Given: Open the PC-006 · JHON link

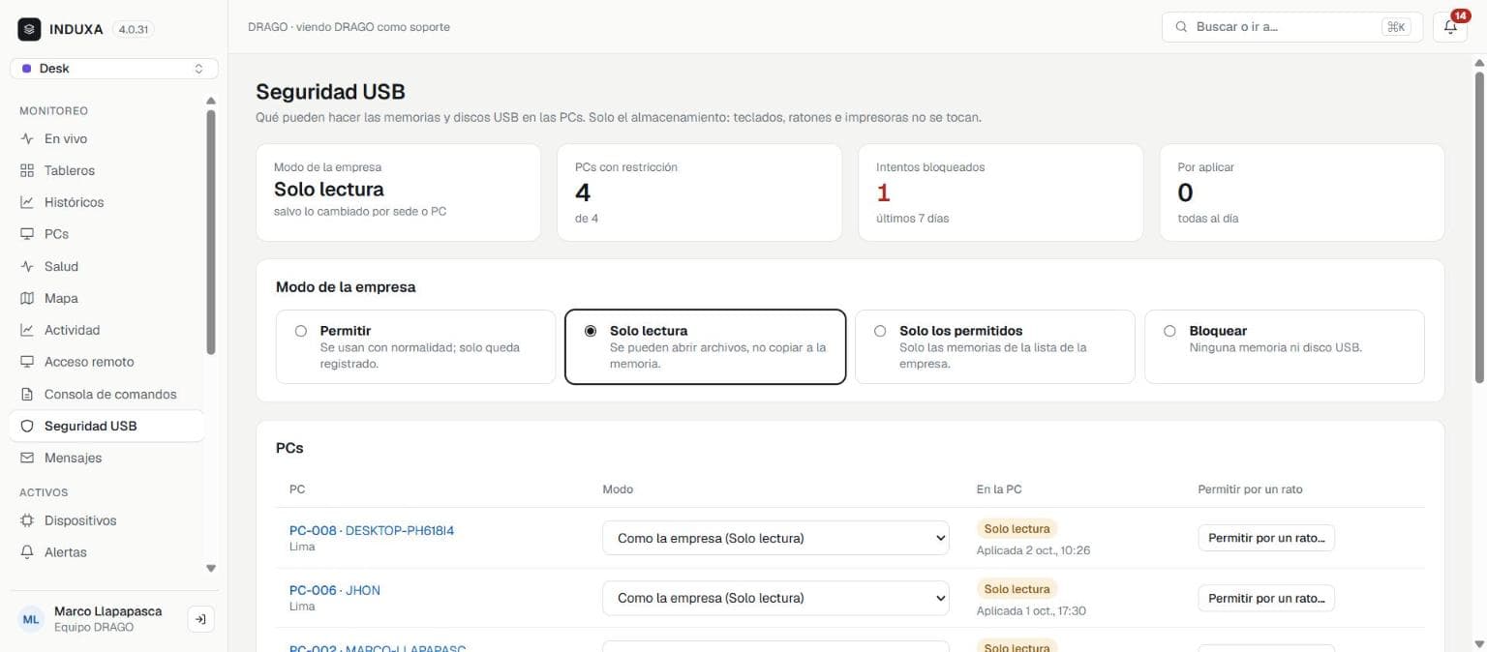Looking at the screenshot, I should tap(335, 590).
